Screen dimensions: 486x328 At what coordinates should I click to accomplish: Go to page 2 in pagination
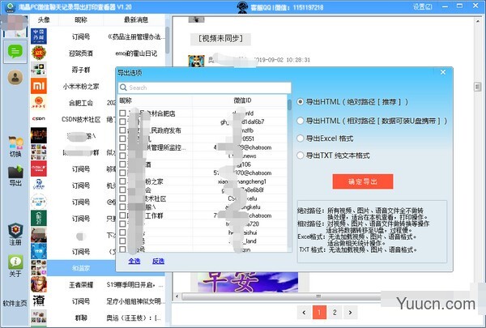tap(335, 312)
